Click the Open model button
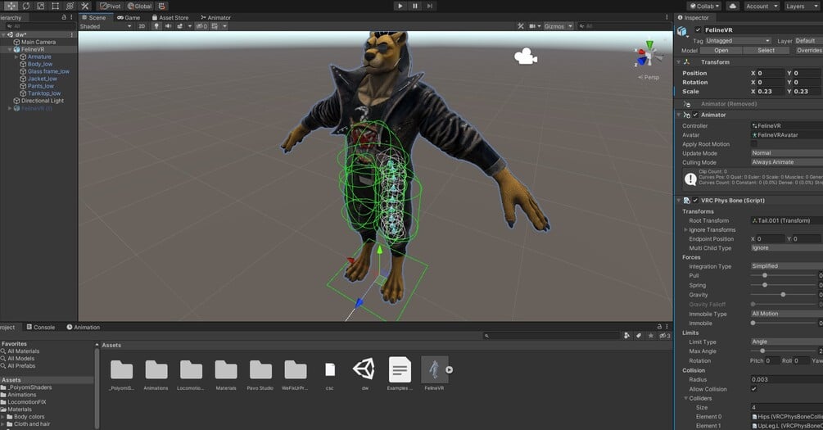 721,51
